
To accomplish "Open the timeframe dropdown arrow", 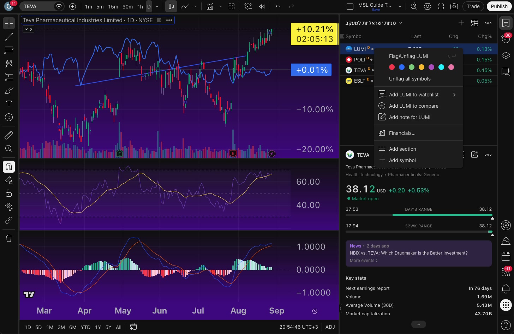I will 157,6.
